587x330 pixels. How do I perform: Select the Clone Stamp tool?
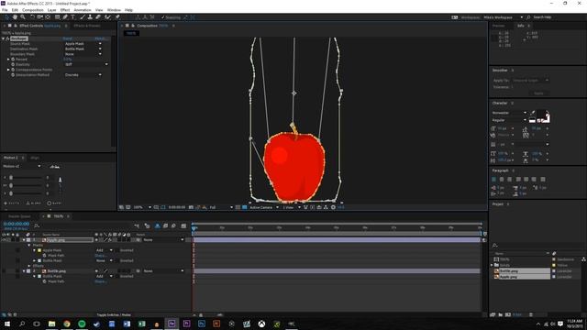90,17
